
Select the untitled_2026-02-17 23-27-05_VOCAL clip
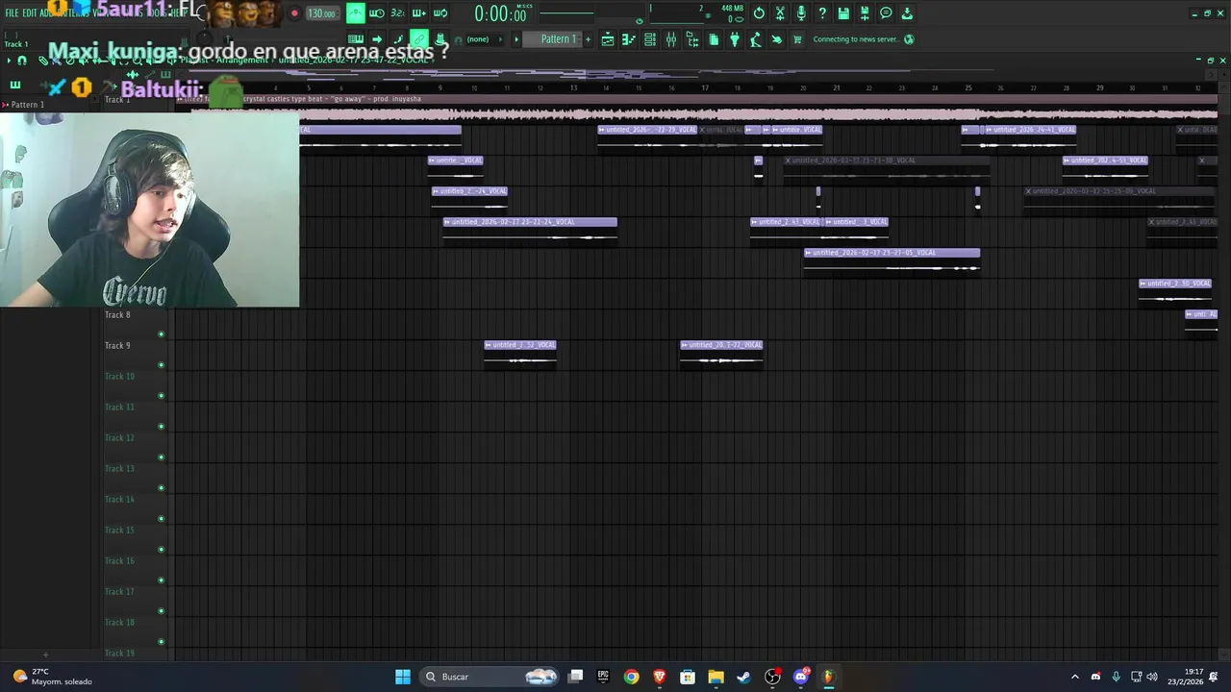892,260
